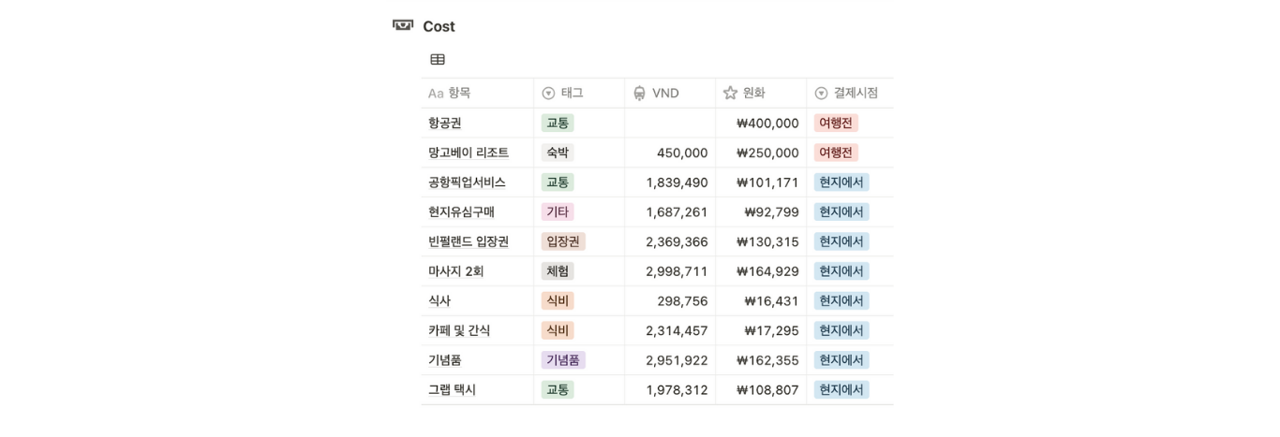Open the 망고베이 리조트 row entry
The width and height of the screenshot is (1280, 437).
469,153
